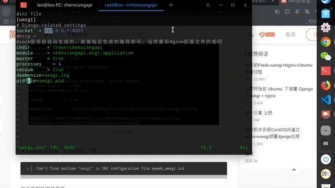Click the diamond Beta badge on the webpage

pos(267,34)
